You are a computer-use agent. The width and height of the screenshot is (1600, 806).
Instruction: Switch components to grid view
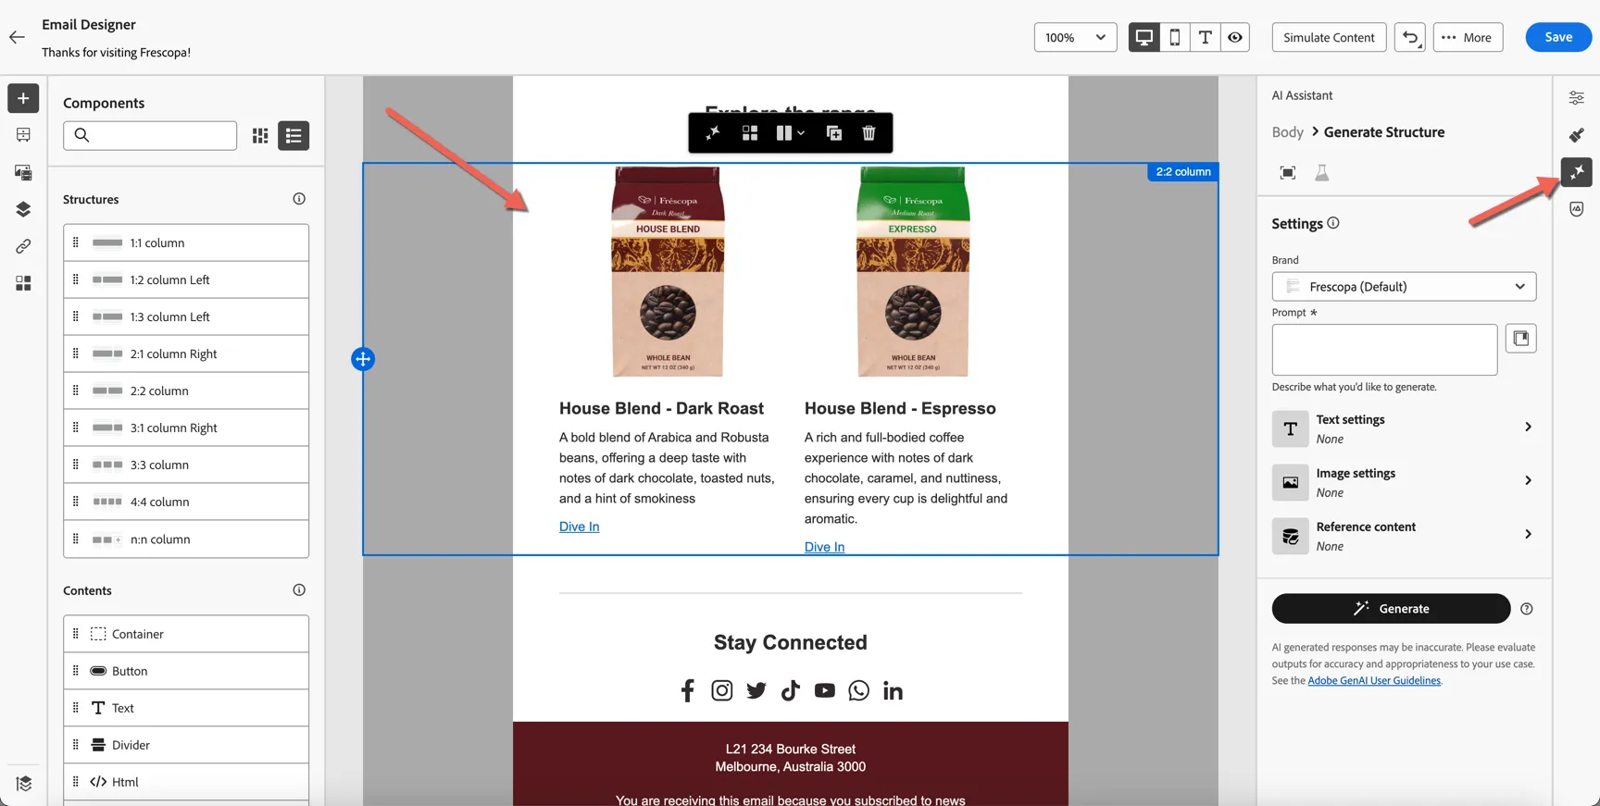(260, 136)
